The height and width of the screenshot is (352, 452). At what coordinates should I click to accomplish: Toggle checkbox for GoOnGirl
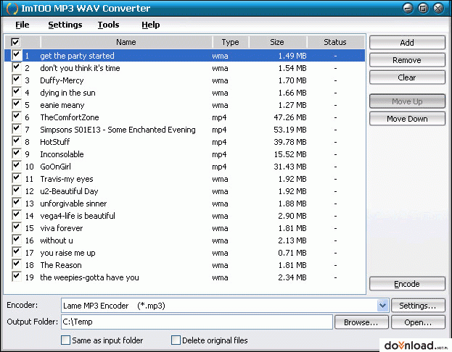(x=16, y=166)
